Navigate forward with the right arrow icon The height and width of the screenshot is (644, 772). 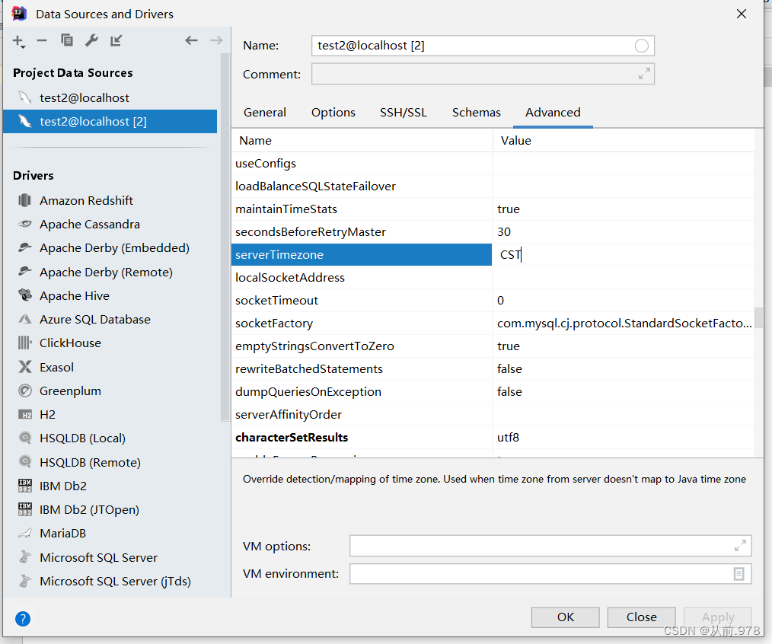point(216,40)
